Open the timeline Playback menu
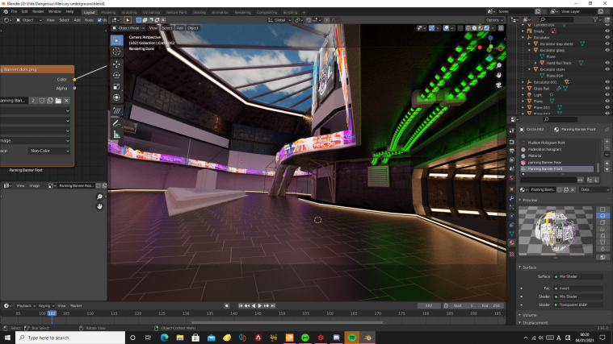This screenshot has width=613, height=344. point(26,306)
